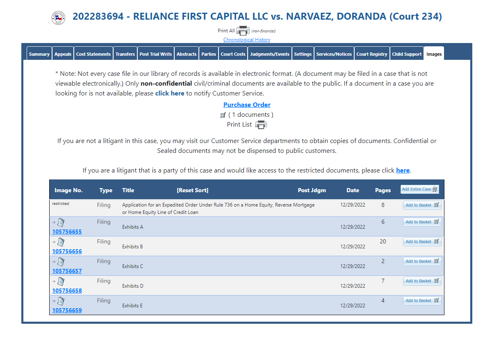
Task: Open the Judgments/Events tab
Action: pyautogui.click(x=270, y=54)
